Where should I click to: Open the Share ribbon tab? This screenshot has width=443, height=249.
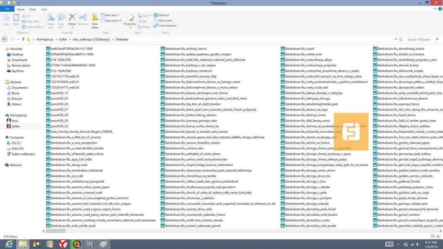click(x=32, y=9)
